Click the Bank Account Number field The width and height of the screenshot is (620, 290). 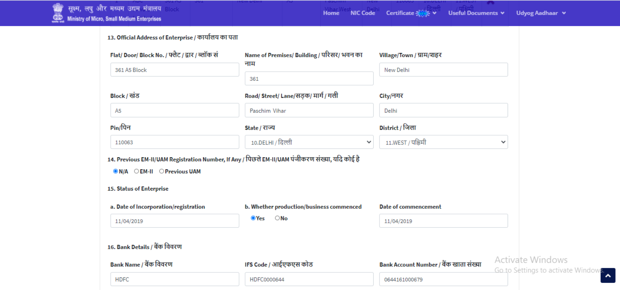point(443,279)
